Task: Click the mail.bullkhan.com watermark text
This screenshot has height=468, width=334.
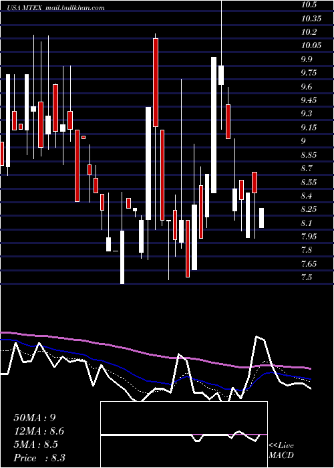Action: [75, 8]
